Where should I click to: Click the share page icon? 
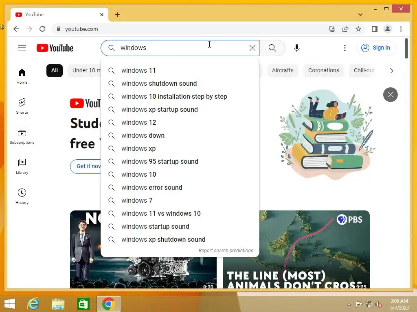click(x=345, y=29)
